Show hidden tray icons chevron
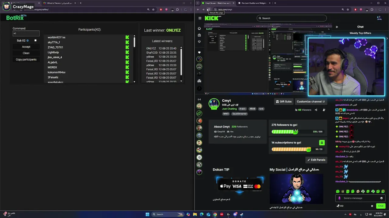Viewport: 389px width, 218px height. [345, 214]
